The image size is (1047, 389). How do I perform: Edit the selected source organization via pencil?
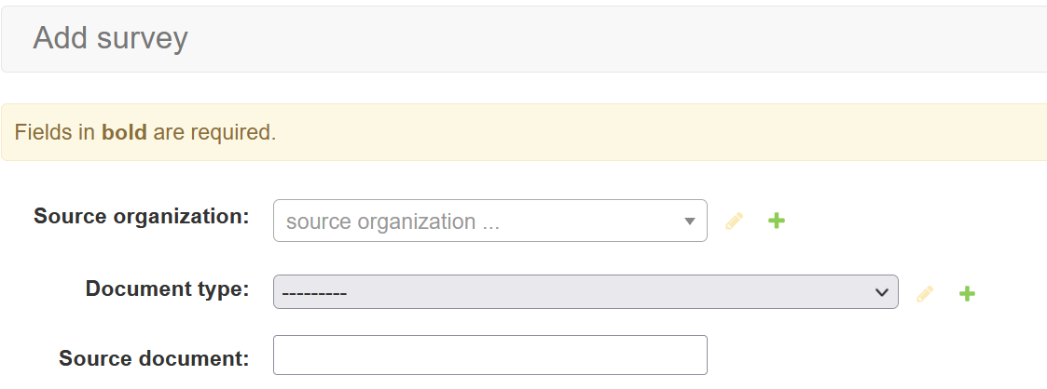(735, 221)
